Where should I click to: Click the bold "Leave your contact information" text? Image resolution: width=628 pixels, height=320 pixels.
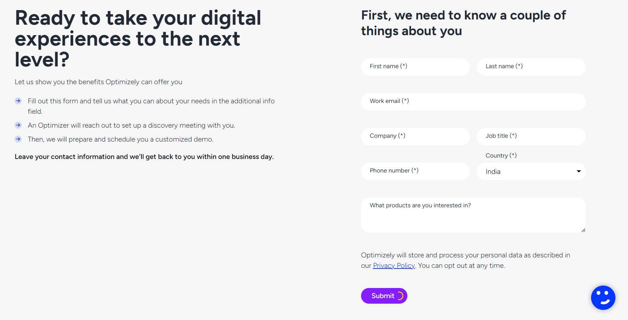(x=144, y=157)
